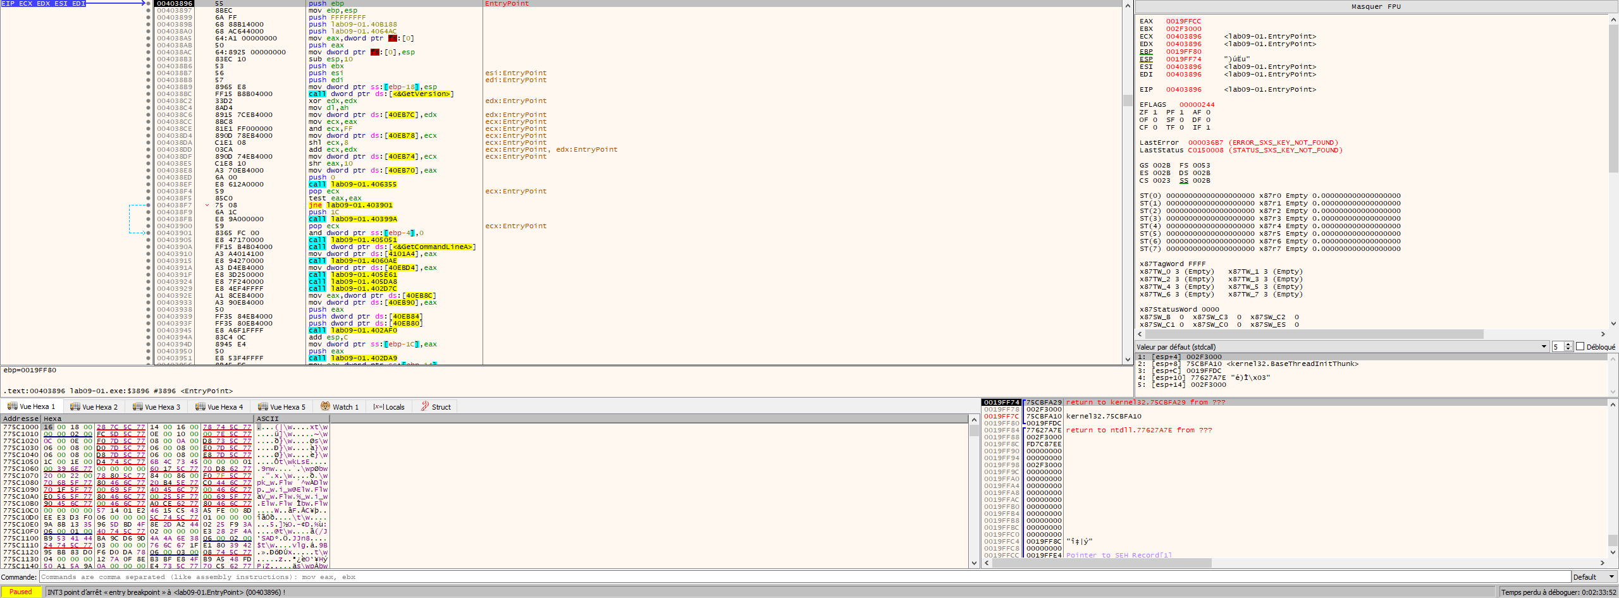Focus the Commande input field
This screenshot has width=1619, height=598.
[804, 577]
